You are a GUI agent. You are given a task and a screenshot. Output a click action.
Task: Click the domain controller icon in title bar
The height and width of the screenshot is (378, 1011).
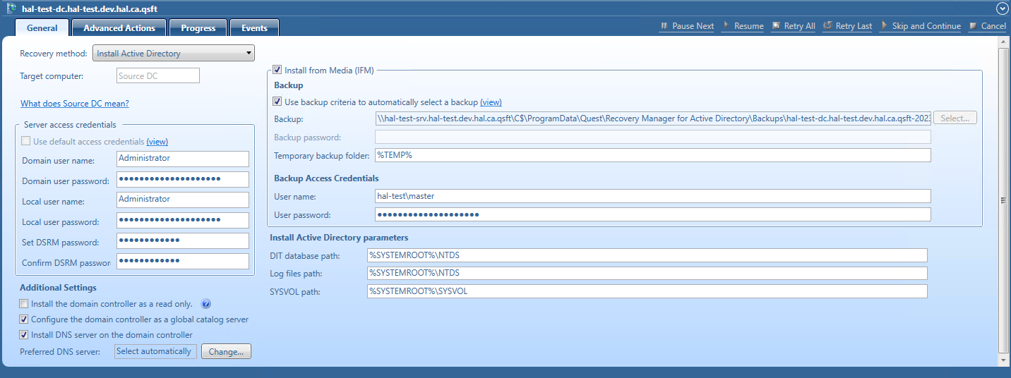coord(11,8)
